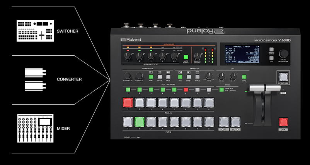Adjust audio input level knob 4
This screenshot has height=165, width=310.
162,56
